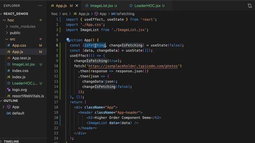This screenshot has width=255, height=143.
Task: Click the M status badge beside App.css
Action: (41, 45)
